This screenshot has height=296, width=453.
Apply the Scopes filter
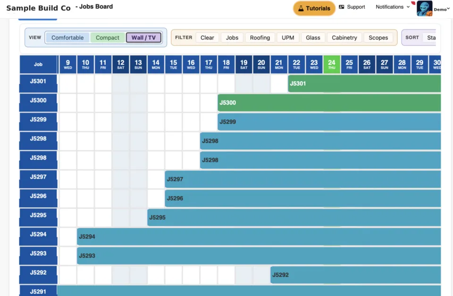click(x=378, y=38)
